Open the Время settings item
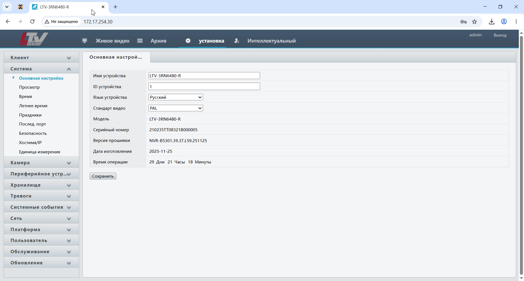524x281 pixels. click(25, 97)
